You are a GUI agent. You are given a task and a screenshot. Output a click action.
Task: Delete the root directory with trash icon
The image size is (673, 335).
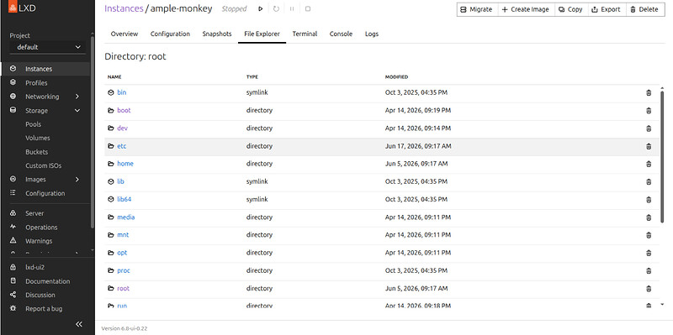pyautogui.click(x=649, y=289)
